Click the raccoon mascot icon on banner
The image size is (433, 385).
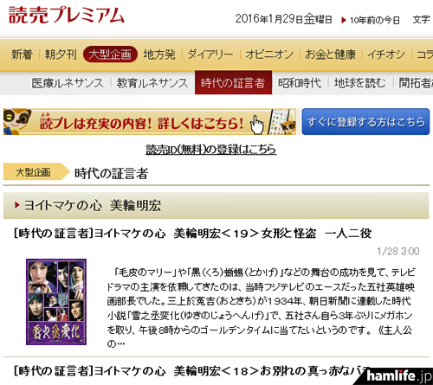[17, 121]
